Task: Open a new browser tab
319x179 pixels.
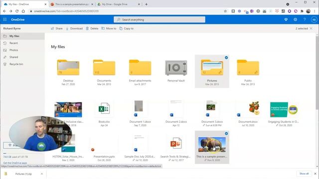Action: [x=146, y=4]
